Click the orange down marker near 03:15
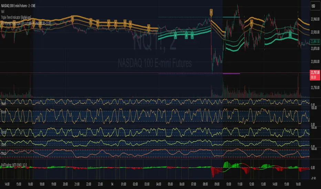Screen dimensions: 321x189 point(149,28)
